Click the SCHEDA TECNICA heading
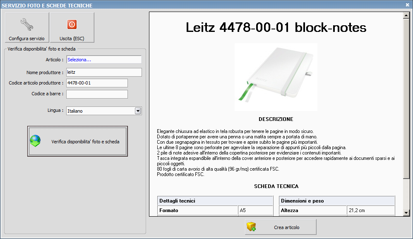Image resolution: width=413 pixels, height=239 pixels. pos(276,186)
